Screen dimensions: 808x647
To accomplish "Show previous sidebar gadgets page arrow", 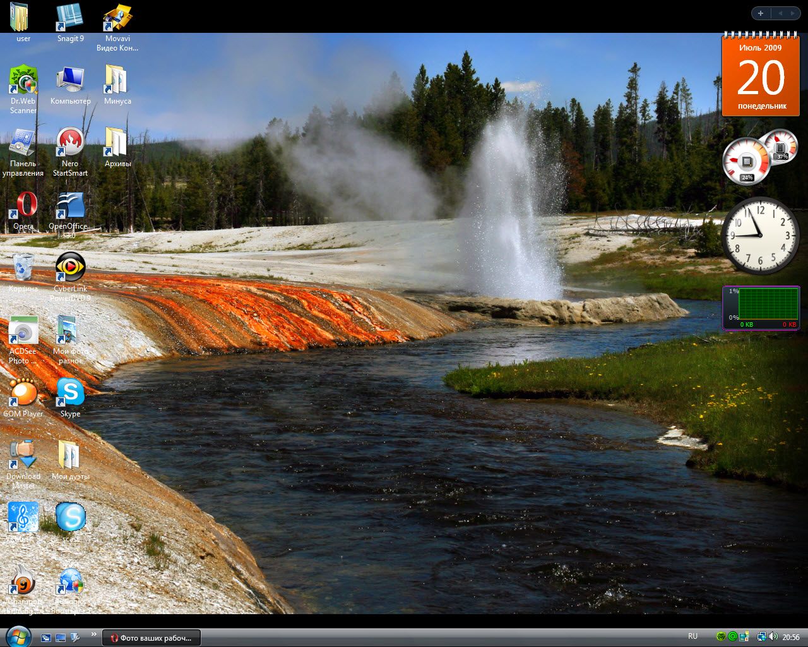I will [780, 13].
